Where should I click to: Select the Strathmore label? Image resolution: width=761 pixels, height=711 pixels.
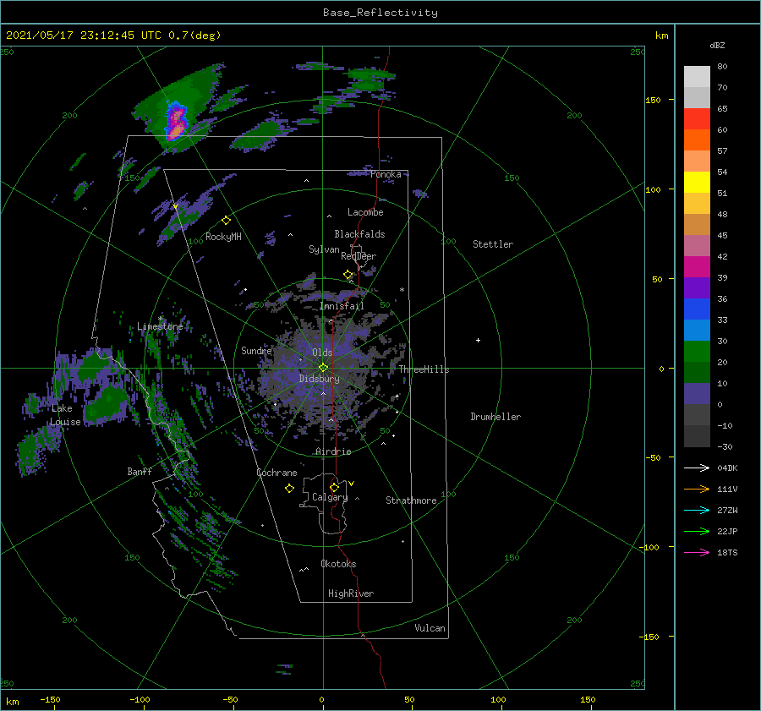411,500
